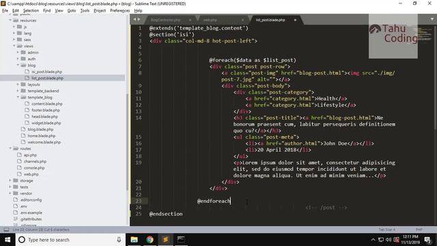Viewport: 437px width, 246px height.
Task: Open the View menu
Action: 59,11
